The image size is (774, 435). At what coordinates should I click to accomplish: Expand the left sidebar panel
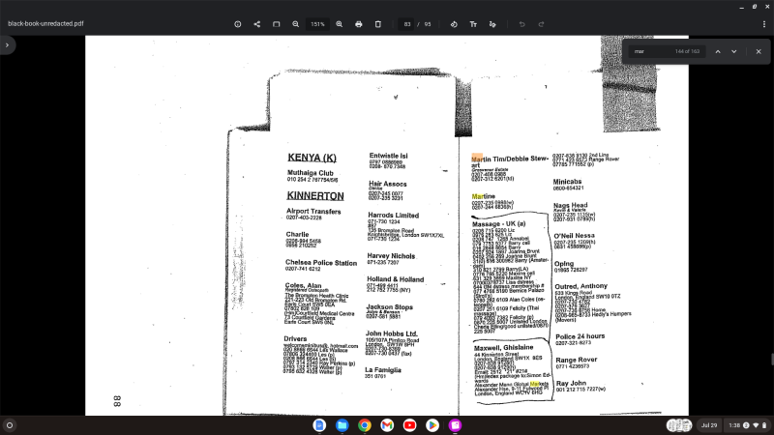coord(7,44)
